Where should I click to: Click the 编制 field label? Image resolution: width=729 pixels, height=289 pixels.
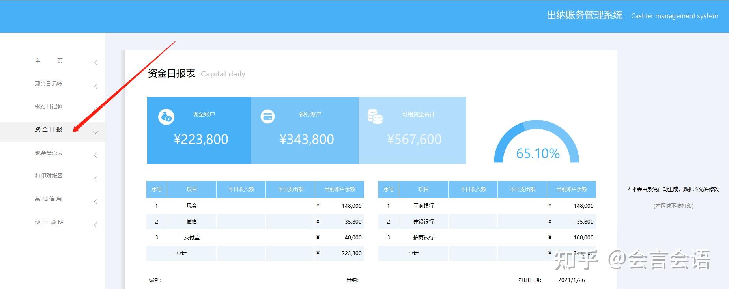pos(155,280)
